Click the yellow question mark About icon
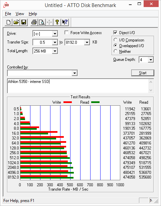This screenshot has width=161, height=206. (x=57, y=22)
